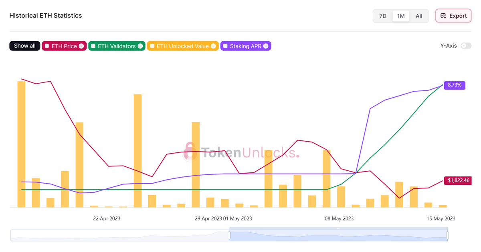
Task: Toggle ETH Validators legend chip
Action: pos(117,46)
